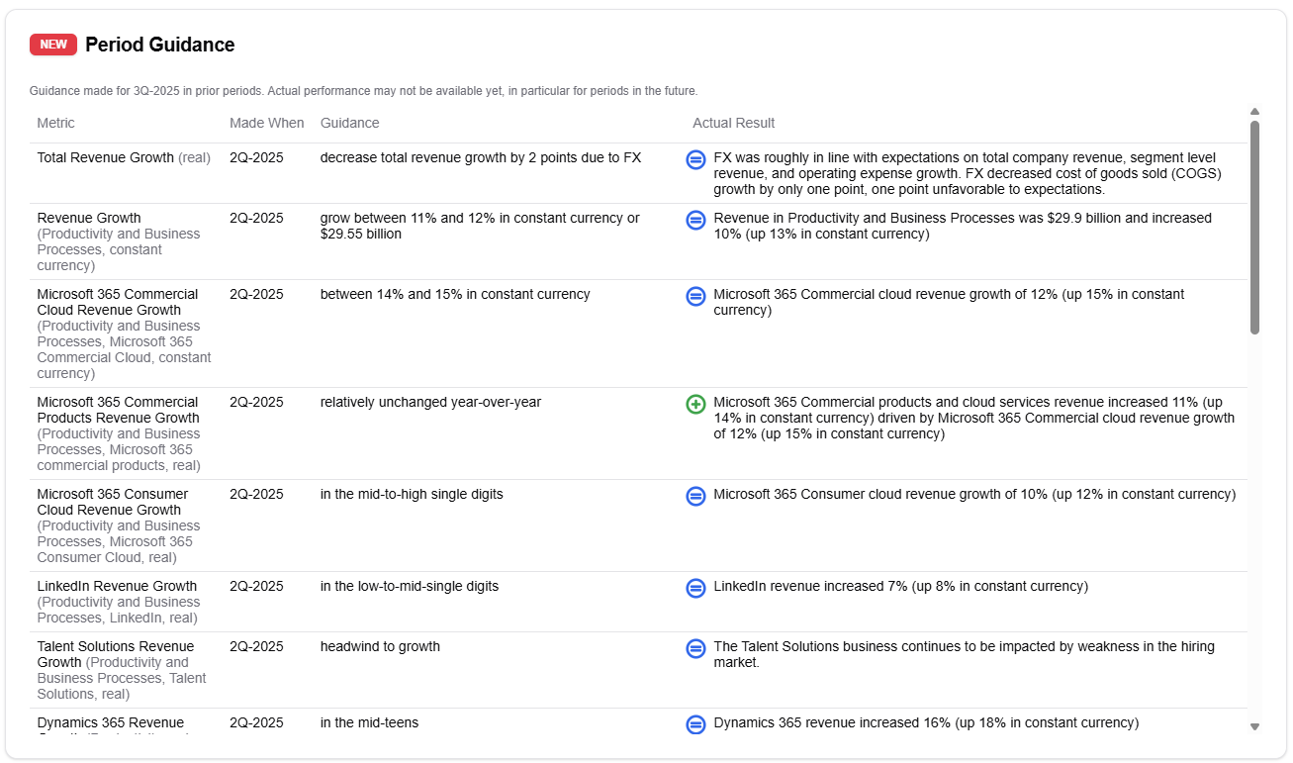Click the equal icon for Microsoft 365 Commercial cloud result
The image size is (1293, 763).
(695, 296)
